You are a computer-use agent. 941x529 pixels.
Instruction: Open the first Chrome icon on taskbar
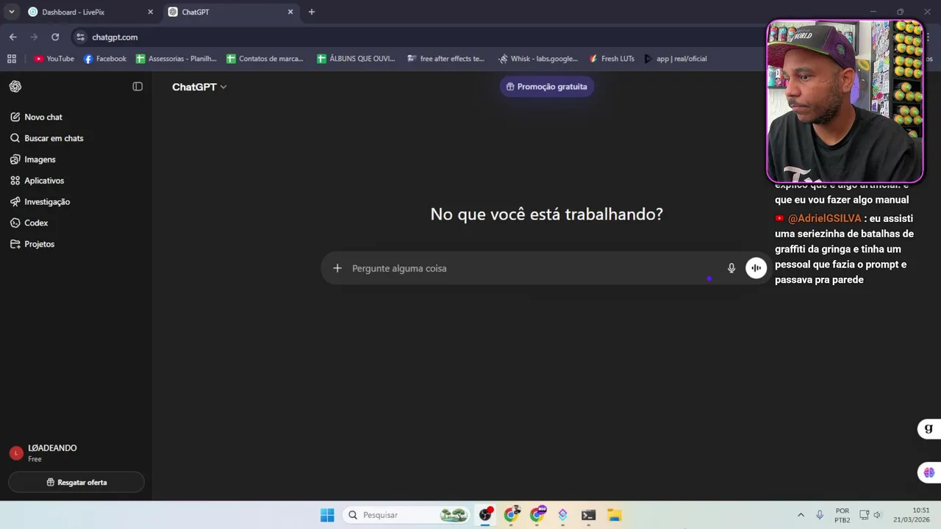pos(512,515)
